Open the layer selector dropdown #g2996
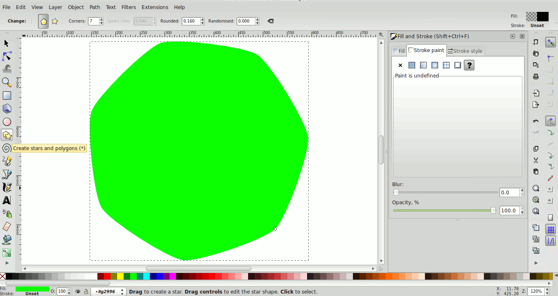This screenshot has height=296, width=558. [x=108, y=291]
